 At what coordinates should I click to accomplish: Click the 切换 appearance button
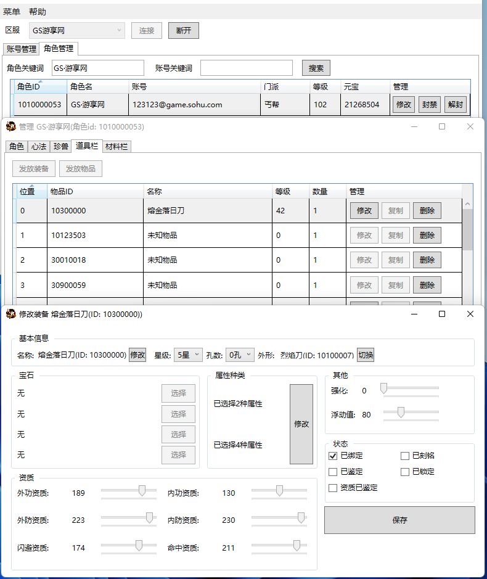pyautogui.click(x=366, y=355)
